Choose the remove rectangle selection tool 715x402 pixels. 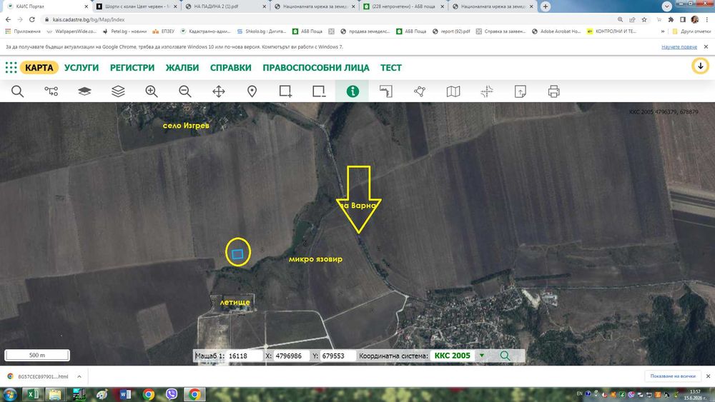319,91
